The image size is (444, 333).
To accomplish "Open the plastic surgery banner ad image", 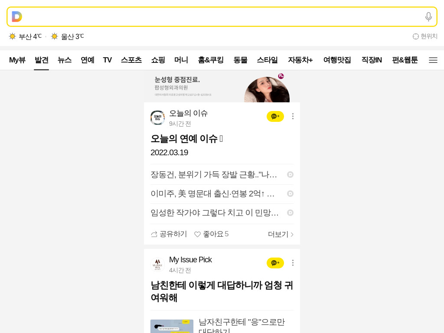I will [x=222, y=87].
